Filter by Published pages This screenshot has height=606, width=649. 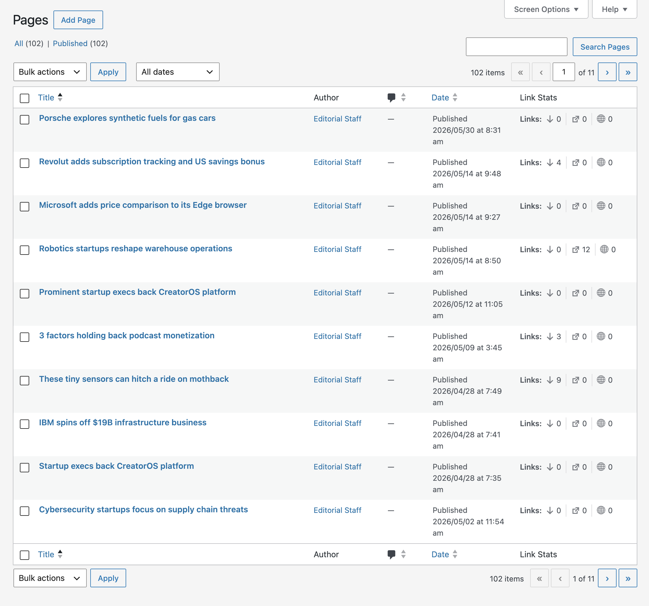[x=70, y=43]
